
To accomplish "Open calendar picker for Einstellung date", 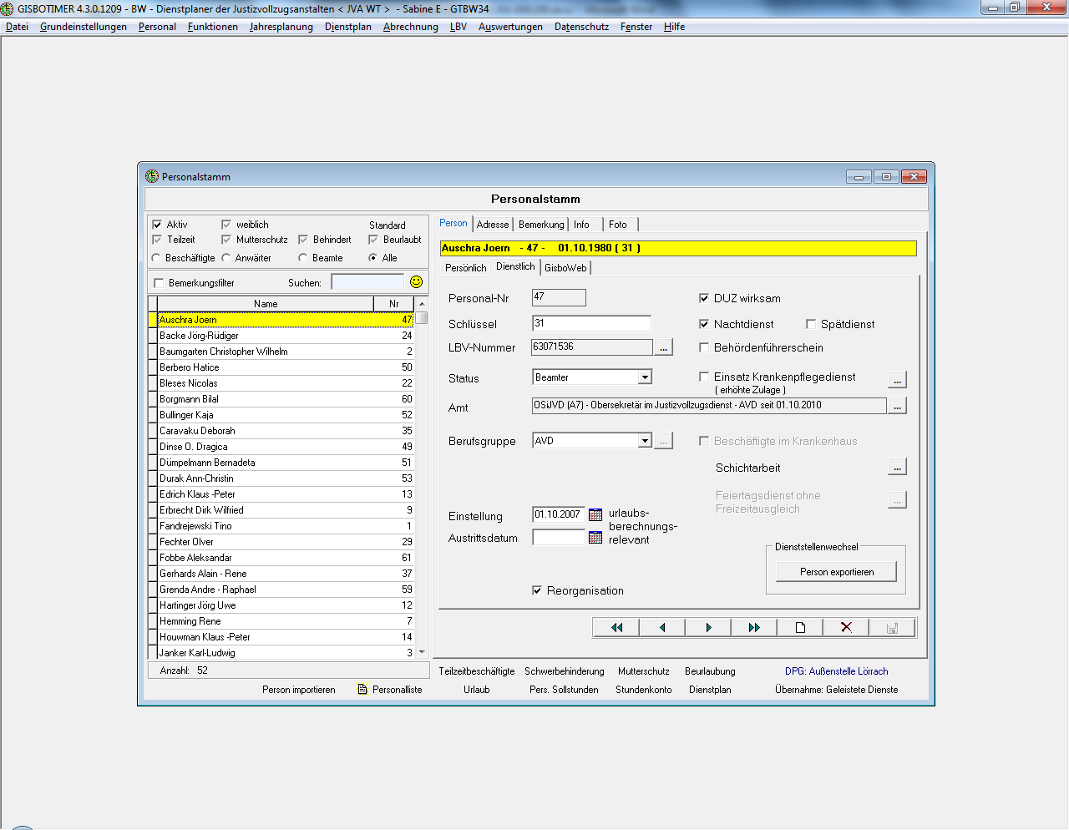I will [595, 515].
